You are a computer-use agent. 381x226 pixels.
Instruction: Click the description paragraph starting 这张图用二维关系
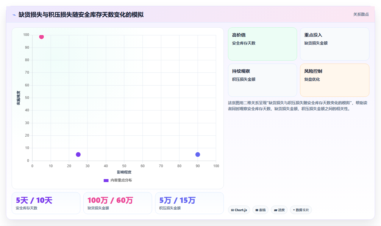(299, 106)
